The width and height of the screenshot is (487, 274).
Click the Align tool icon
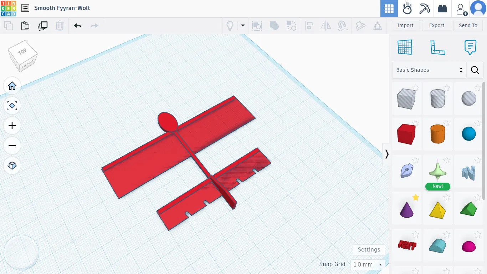pyautogui.click(x=309, y=26)
